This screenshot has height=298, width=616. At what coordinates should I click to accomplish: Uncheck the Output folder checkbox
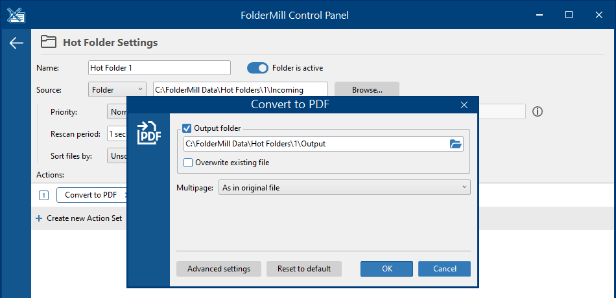tap(187, 128)
